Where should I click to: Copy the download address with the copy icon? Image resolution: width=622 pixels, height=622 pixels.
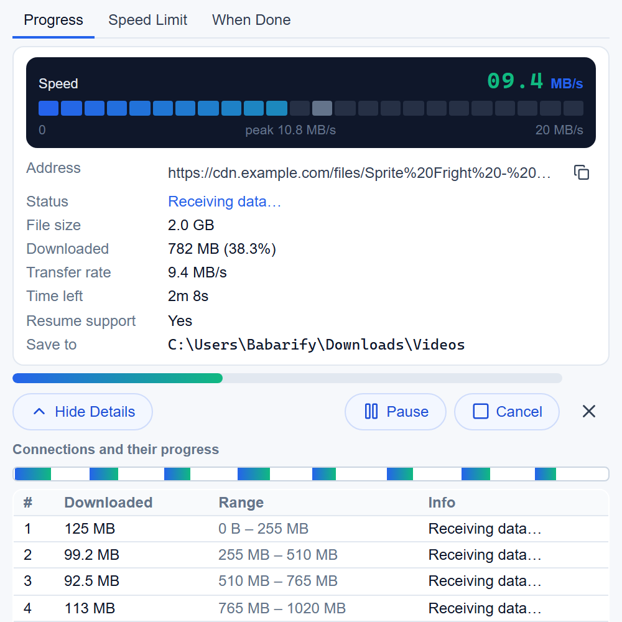click(x=581, y=172)
